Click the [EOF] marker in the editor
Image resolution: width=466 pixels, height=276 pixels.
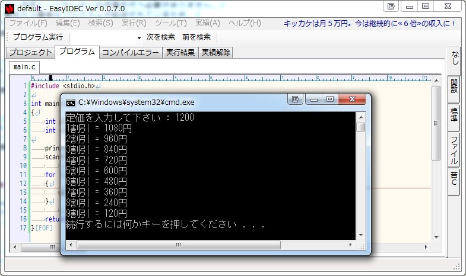pos(44,228)
